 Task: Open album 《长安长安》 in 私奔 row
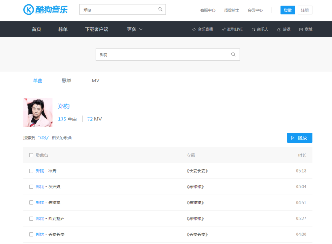[197, 171]
